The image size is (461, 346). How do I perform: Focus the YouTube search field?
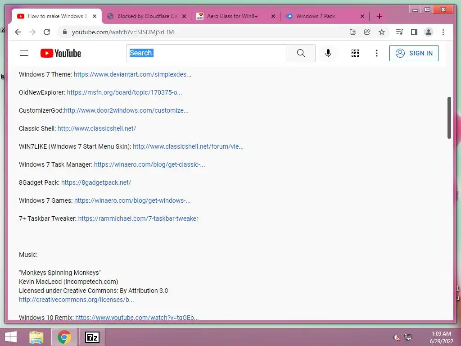click(207, 53)
